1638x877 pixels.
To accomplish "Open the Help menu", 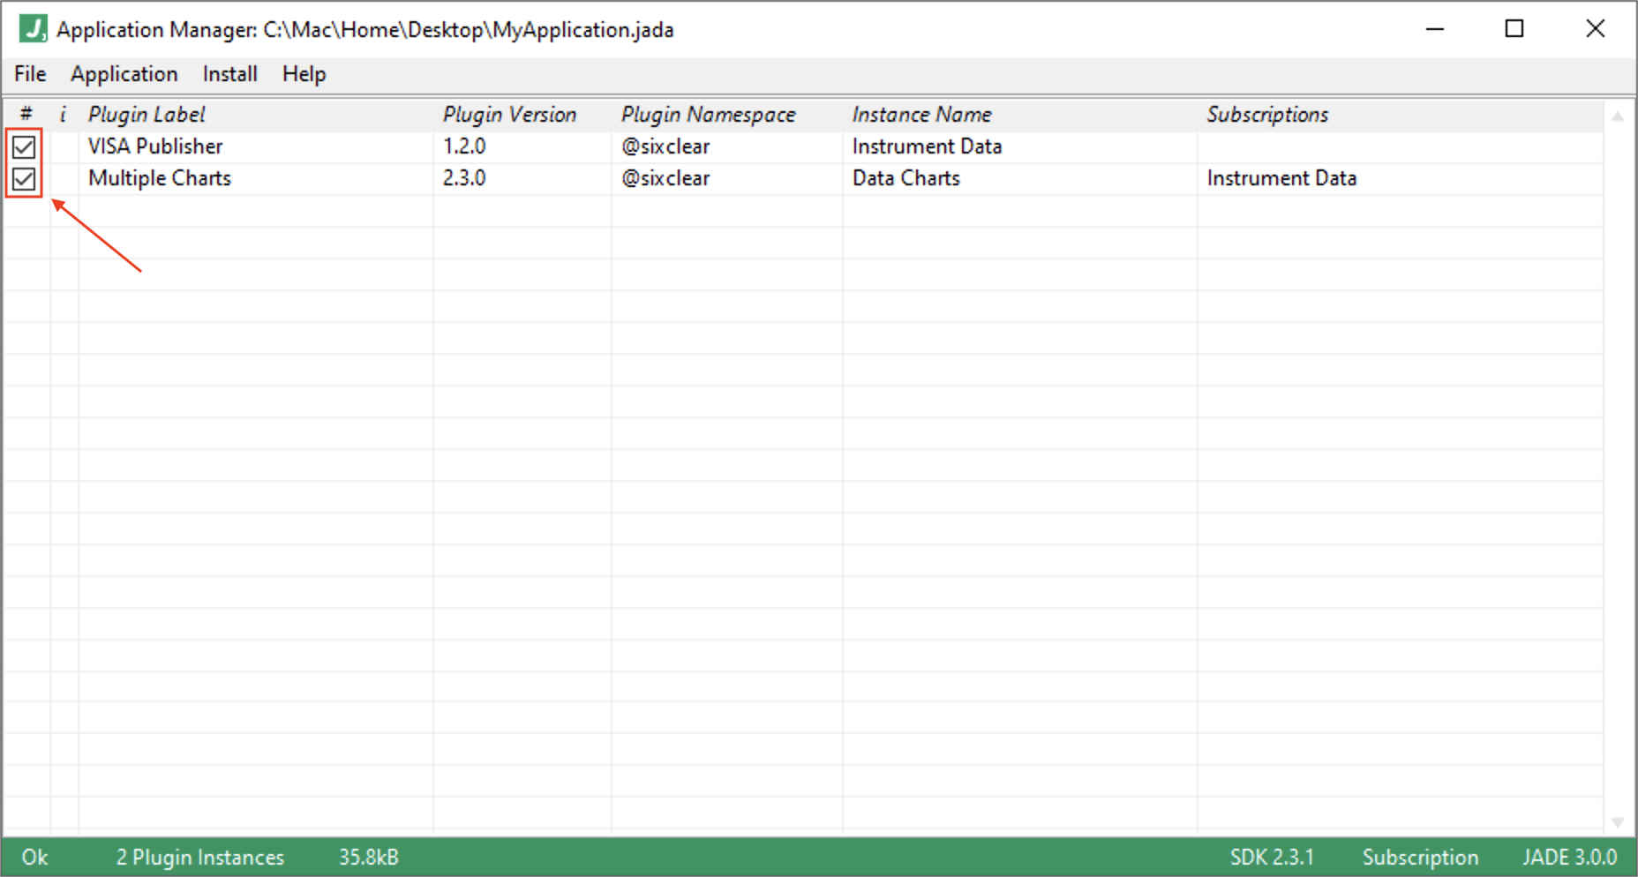I will [304, 73].
